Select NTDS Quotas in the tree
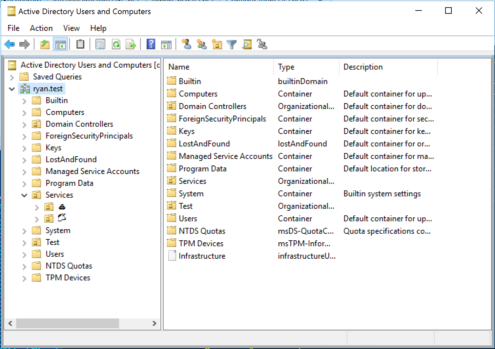Image resolution: width=495 pixels, height=349 pixels. 69,266
